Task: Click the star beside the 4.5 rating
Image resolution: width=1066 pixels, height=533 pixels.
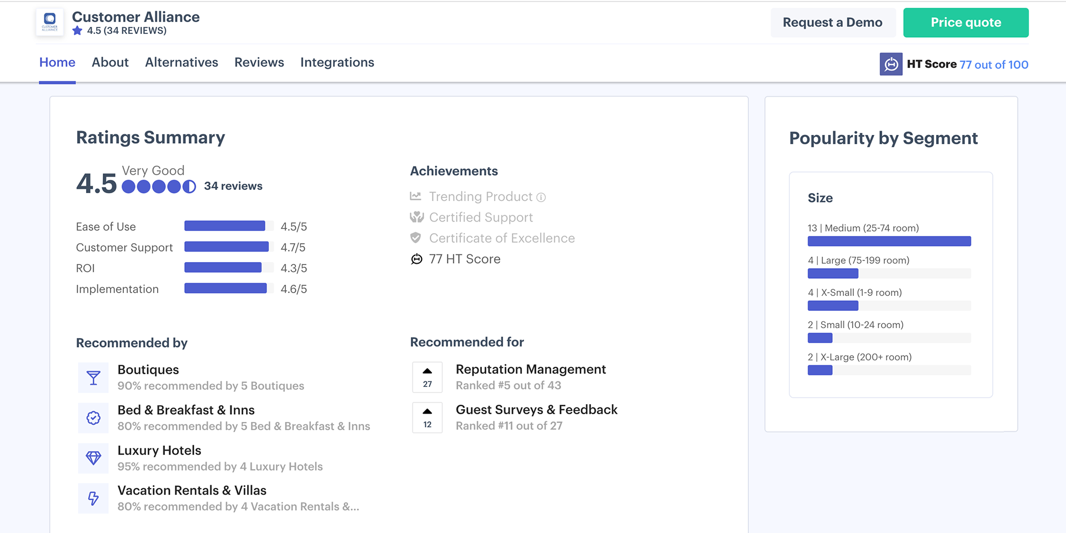Action: (x=77, y=31)
